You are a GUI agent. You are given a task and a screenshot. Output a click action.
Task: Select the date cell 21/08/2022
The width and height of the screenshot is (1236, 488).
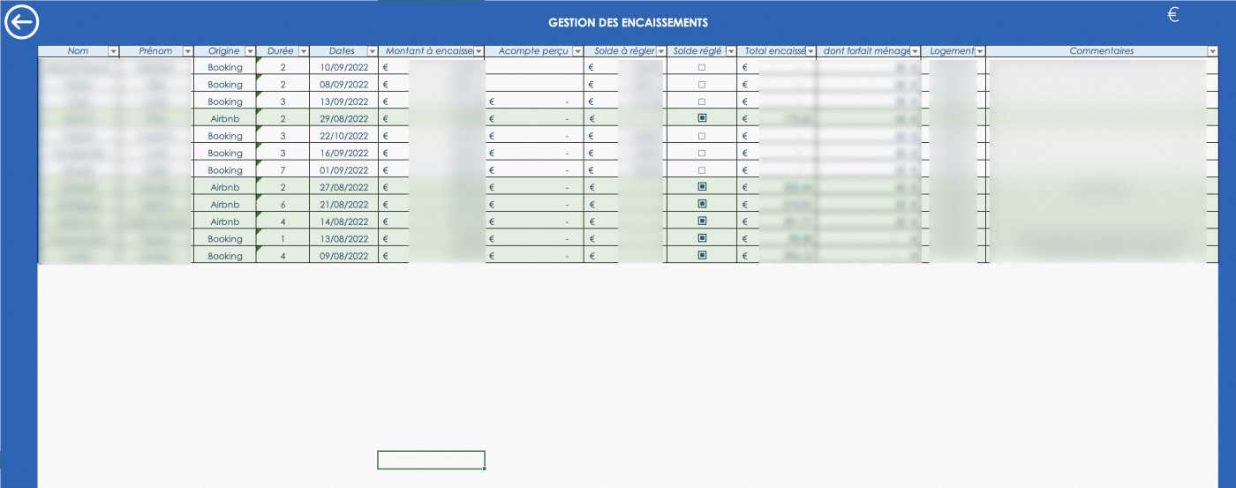coord(344,204)
